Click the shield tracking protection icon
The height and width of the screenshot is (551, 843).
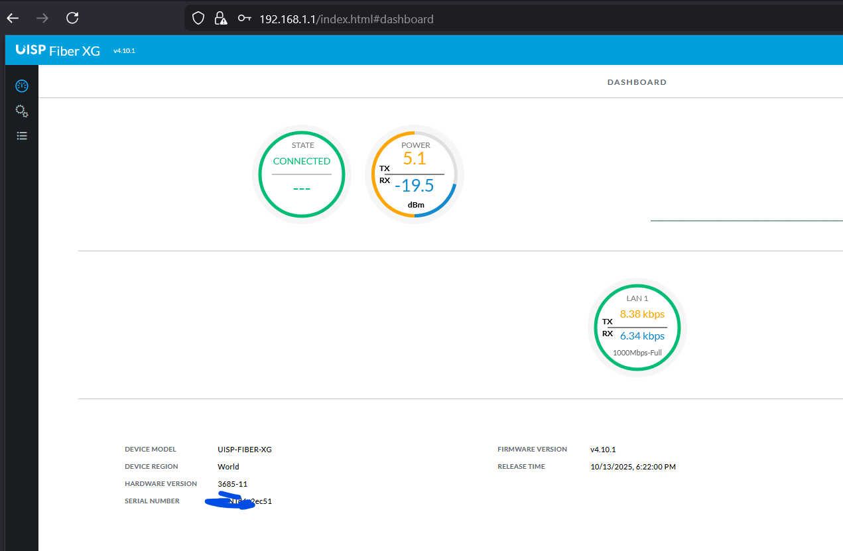pyautogui.click(x=198, y=19)
